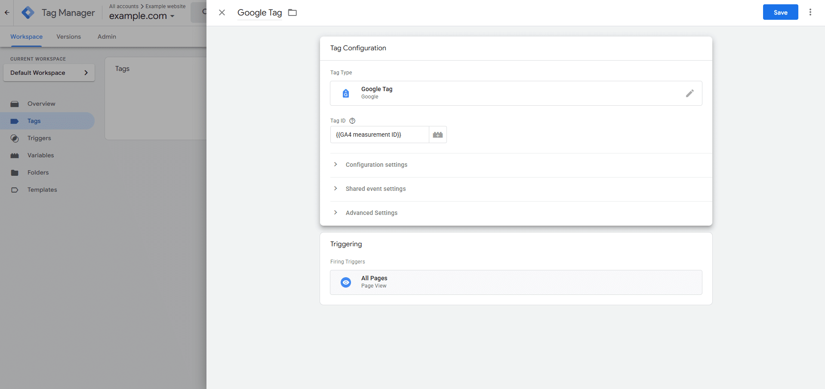Click inside the Tag ID input field
Image resolution: width=825 pixels, height=389 pixels.
[x=379, y=135]
